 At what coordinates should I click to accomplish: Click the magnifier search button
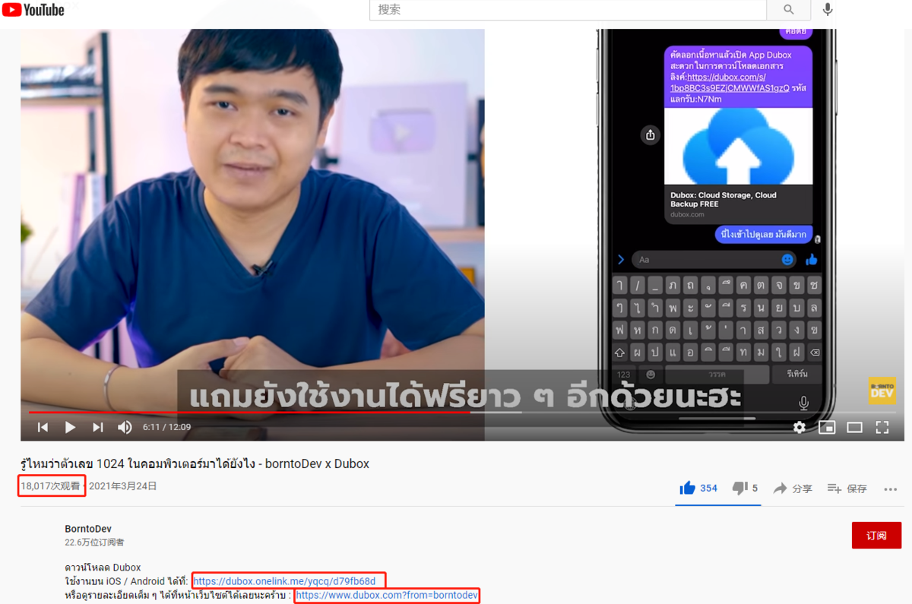788,10
